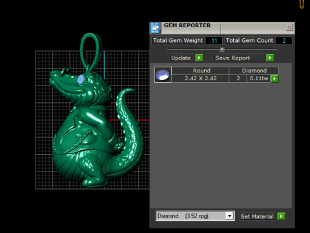Click the blue gem eye on alligator model
The width and height of the screenshot is (310, 233).
pos(81,79)
